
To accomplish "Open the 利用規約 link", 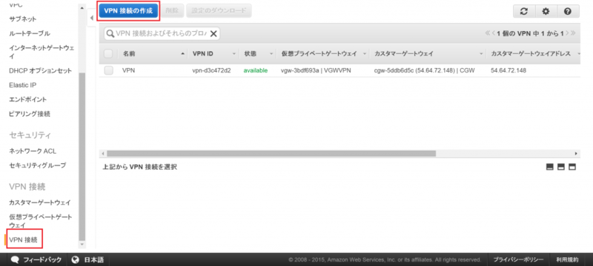I will 567,259.
